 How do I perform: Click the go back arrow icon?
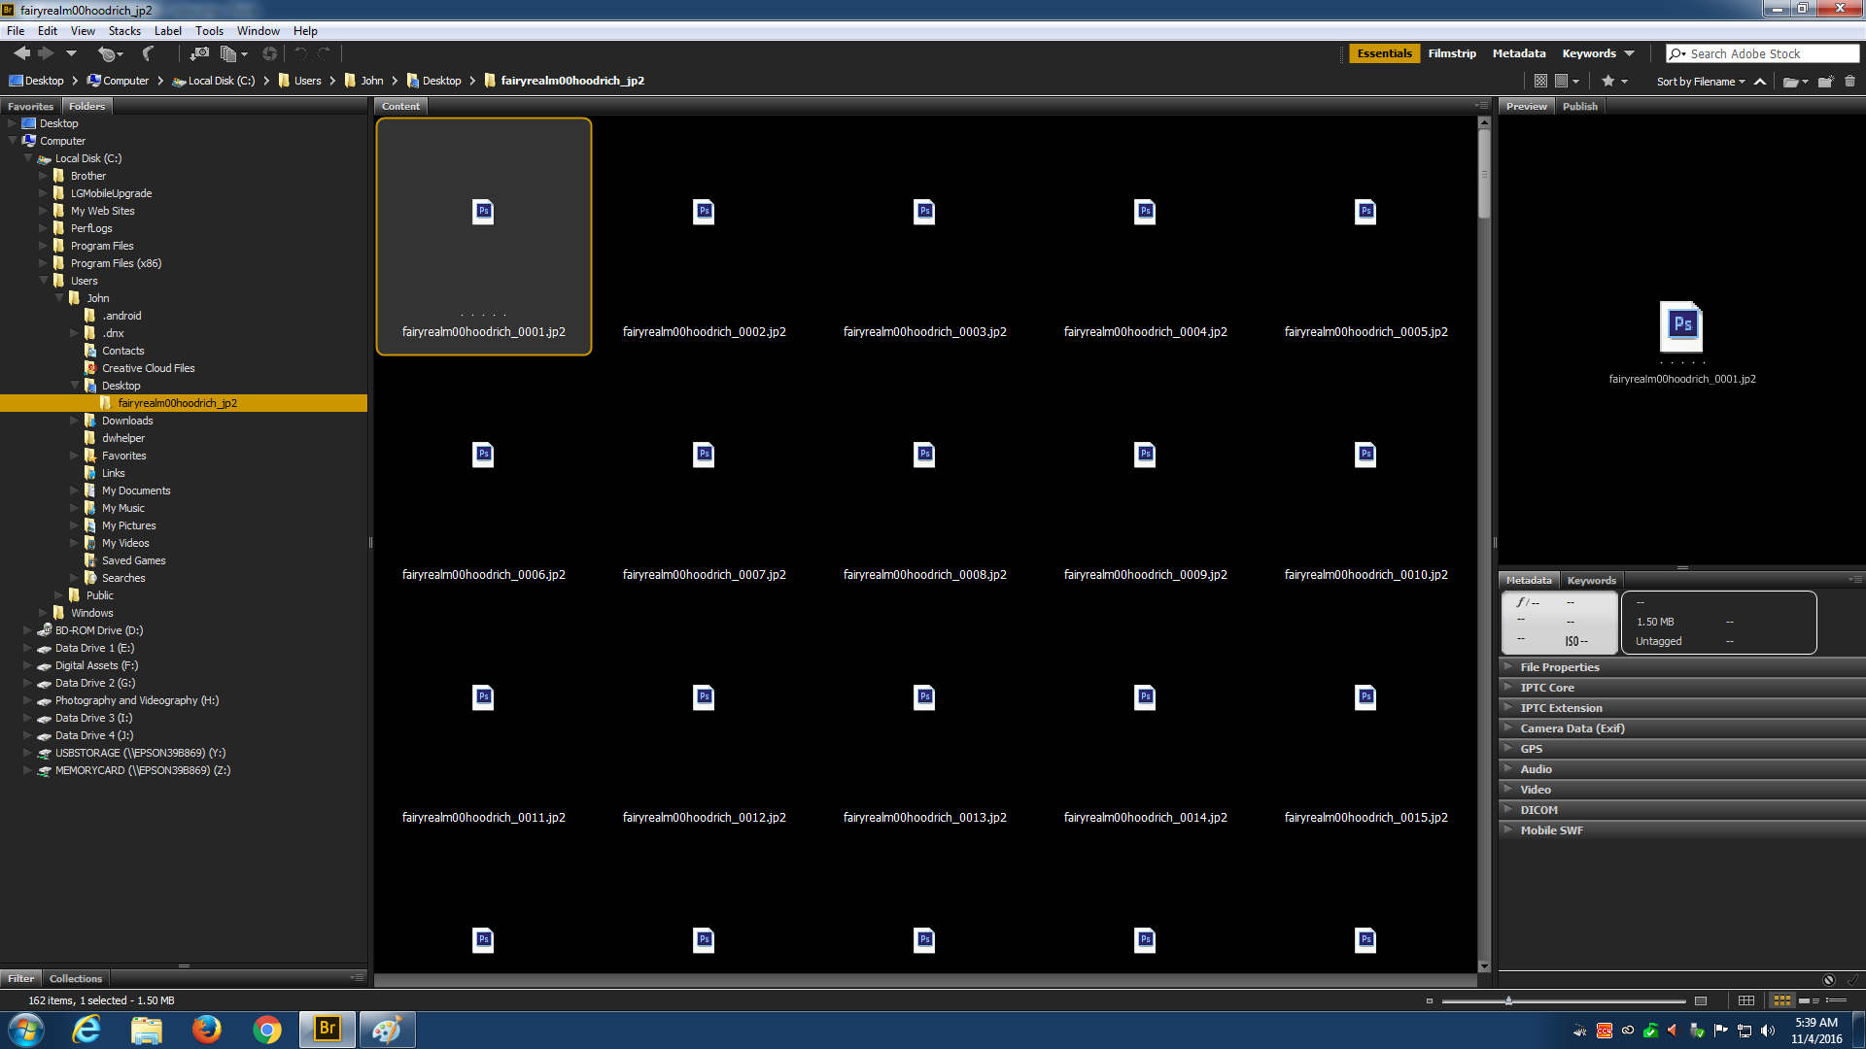pyautogui.click(x=21, y=53)
